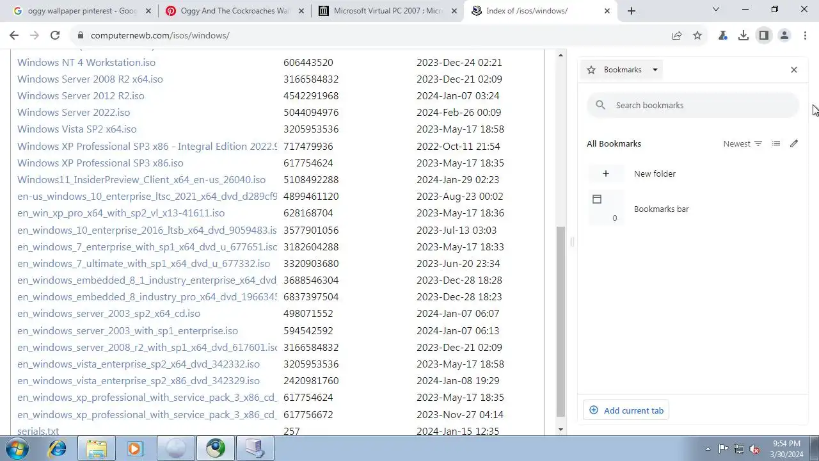Open the Windows Start menu
819x461 pixels.
(x=17, y=448)
